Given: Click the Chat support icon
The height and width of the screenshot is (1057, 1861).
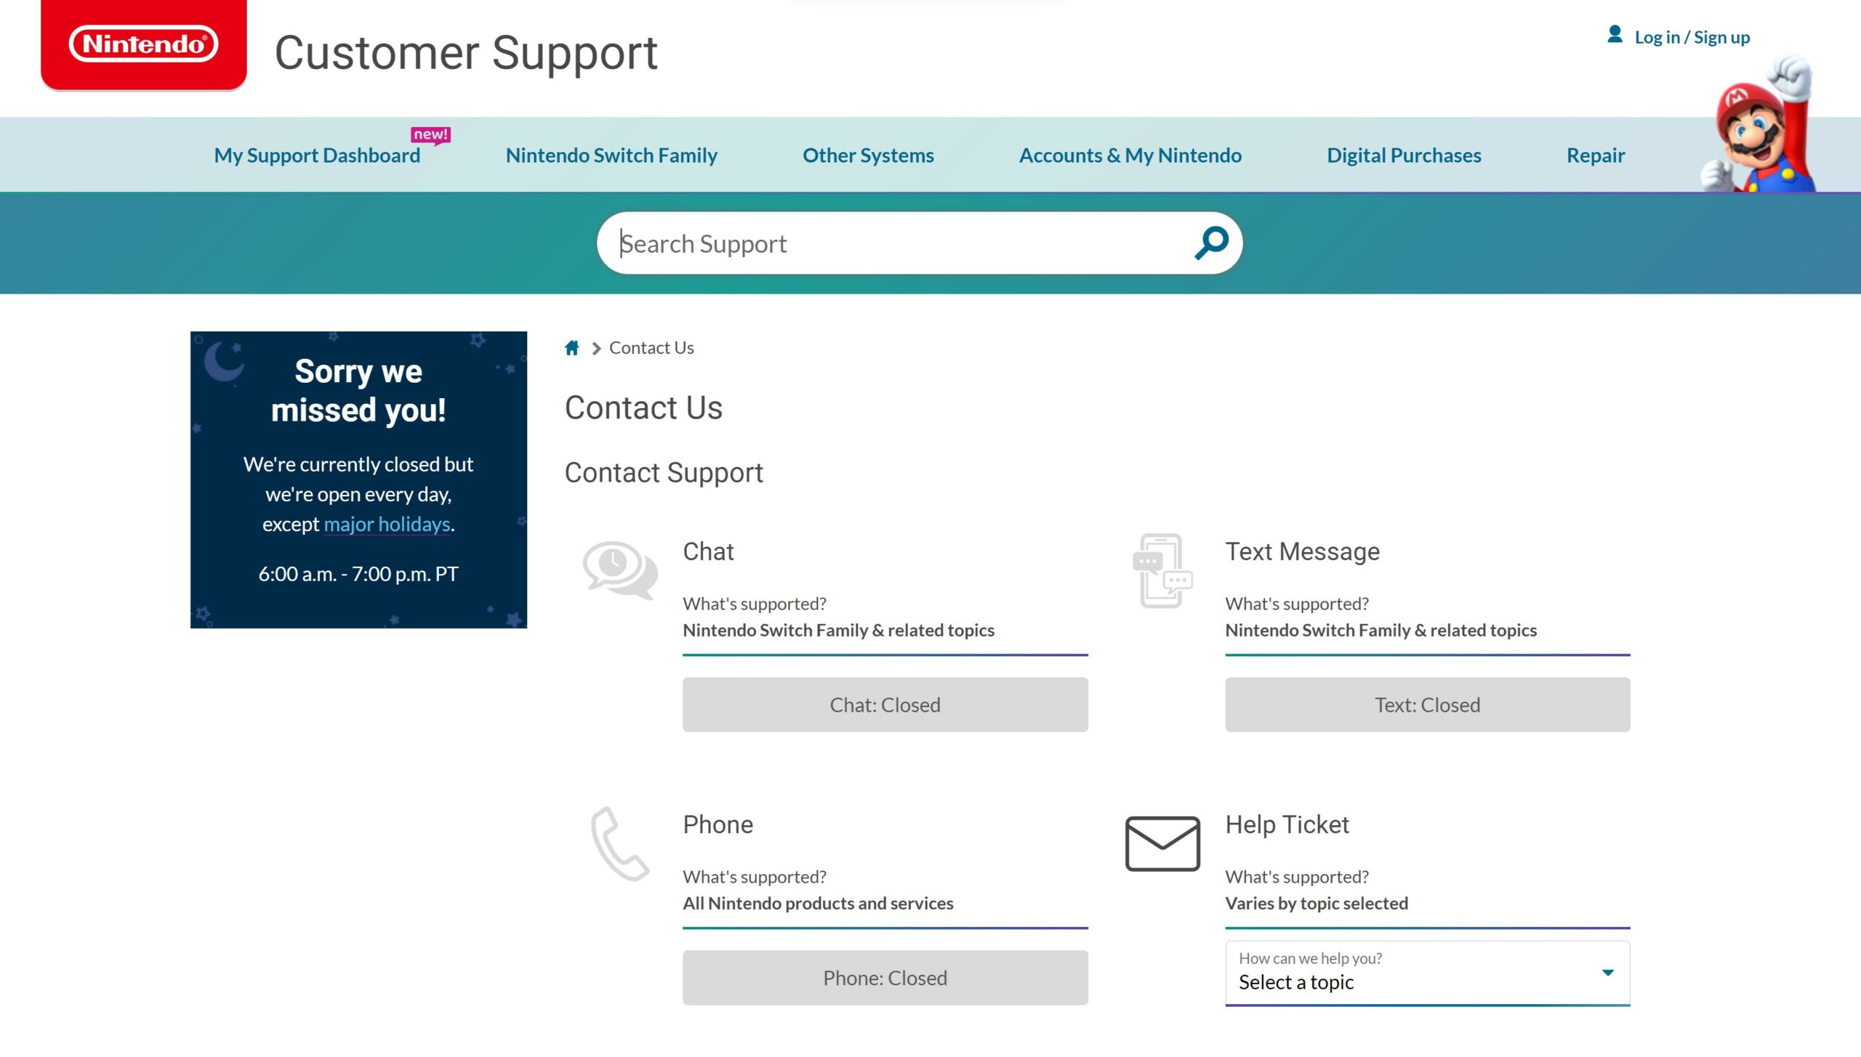Looking at the screenshot, I should pos(619,570).
